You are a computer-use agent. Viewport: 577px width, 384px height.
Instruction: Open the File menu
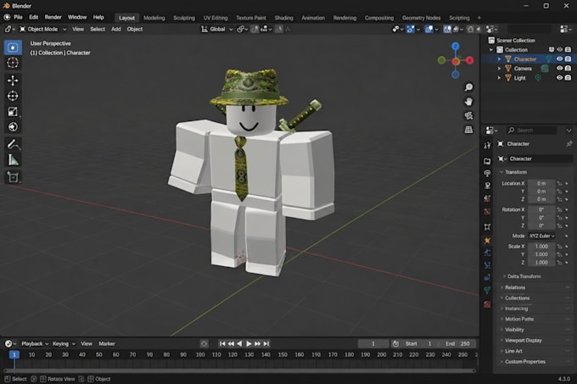[18, 17]
